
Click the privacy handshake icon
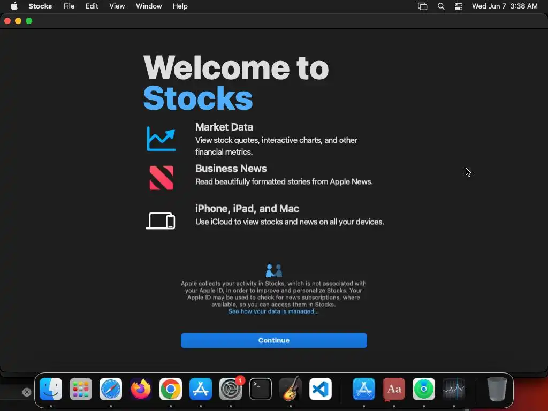point(273,270)
